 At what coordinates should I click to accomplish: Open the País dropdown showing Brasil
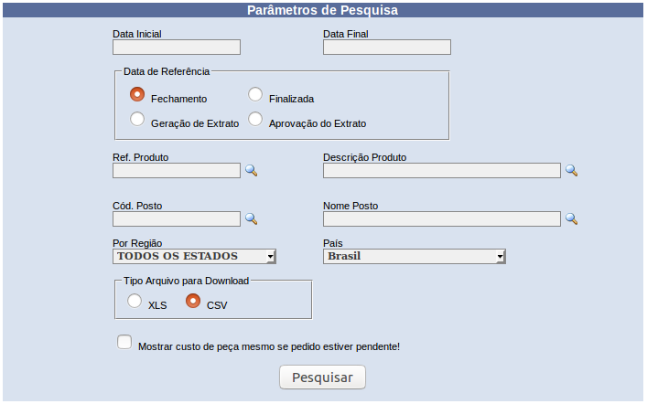(415, 257)
